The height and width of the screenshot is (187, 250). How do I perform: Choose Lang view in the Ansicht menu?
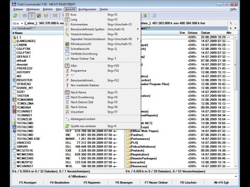pos(102,20)
